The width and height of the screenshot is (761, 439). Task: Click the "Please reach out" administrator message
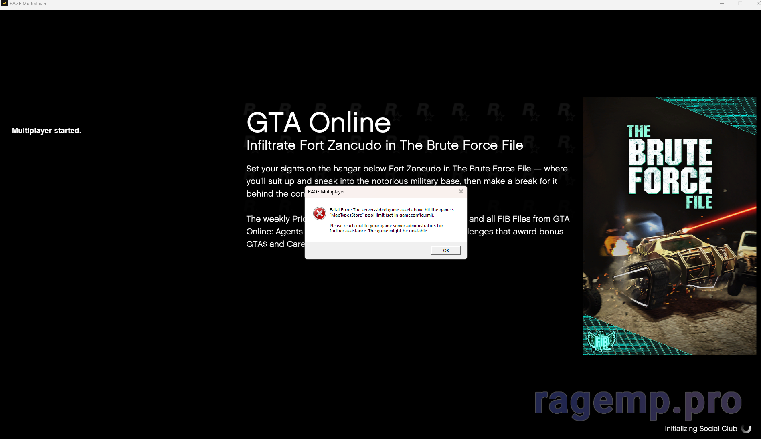386,228
